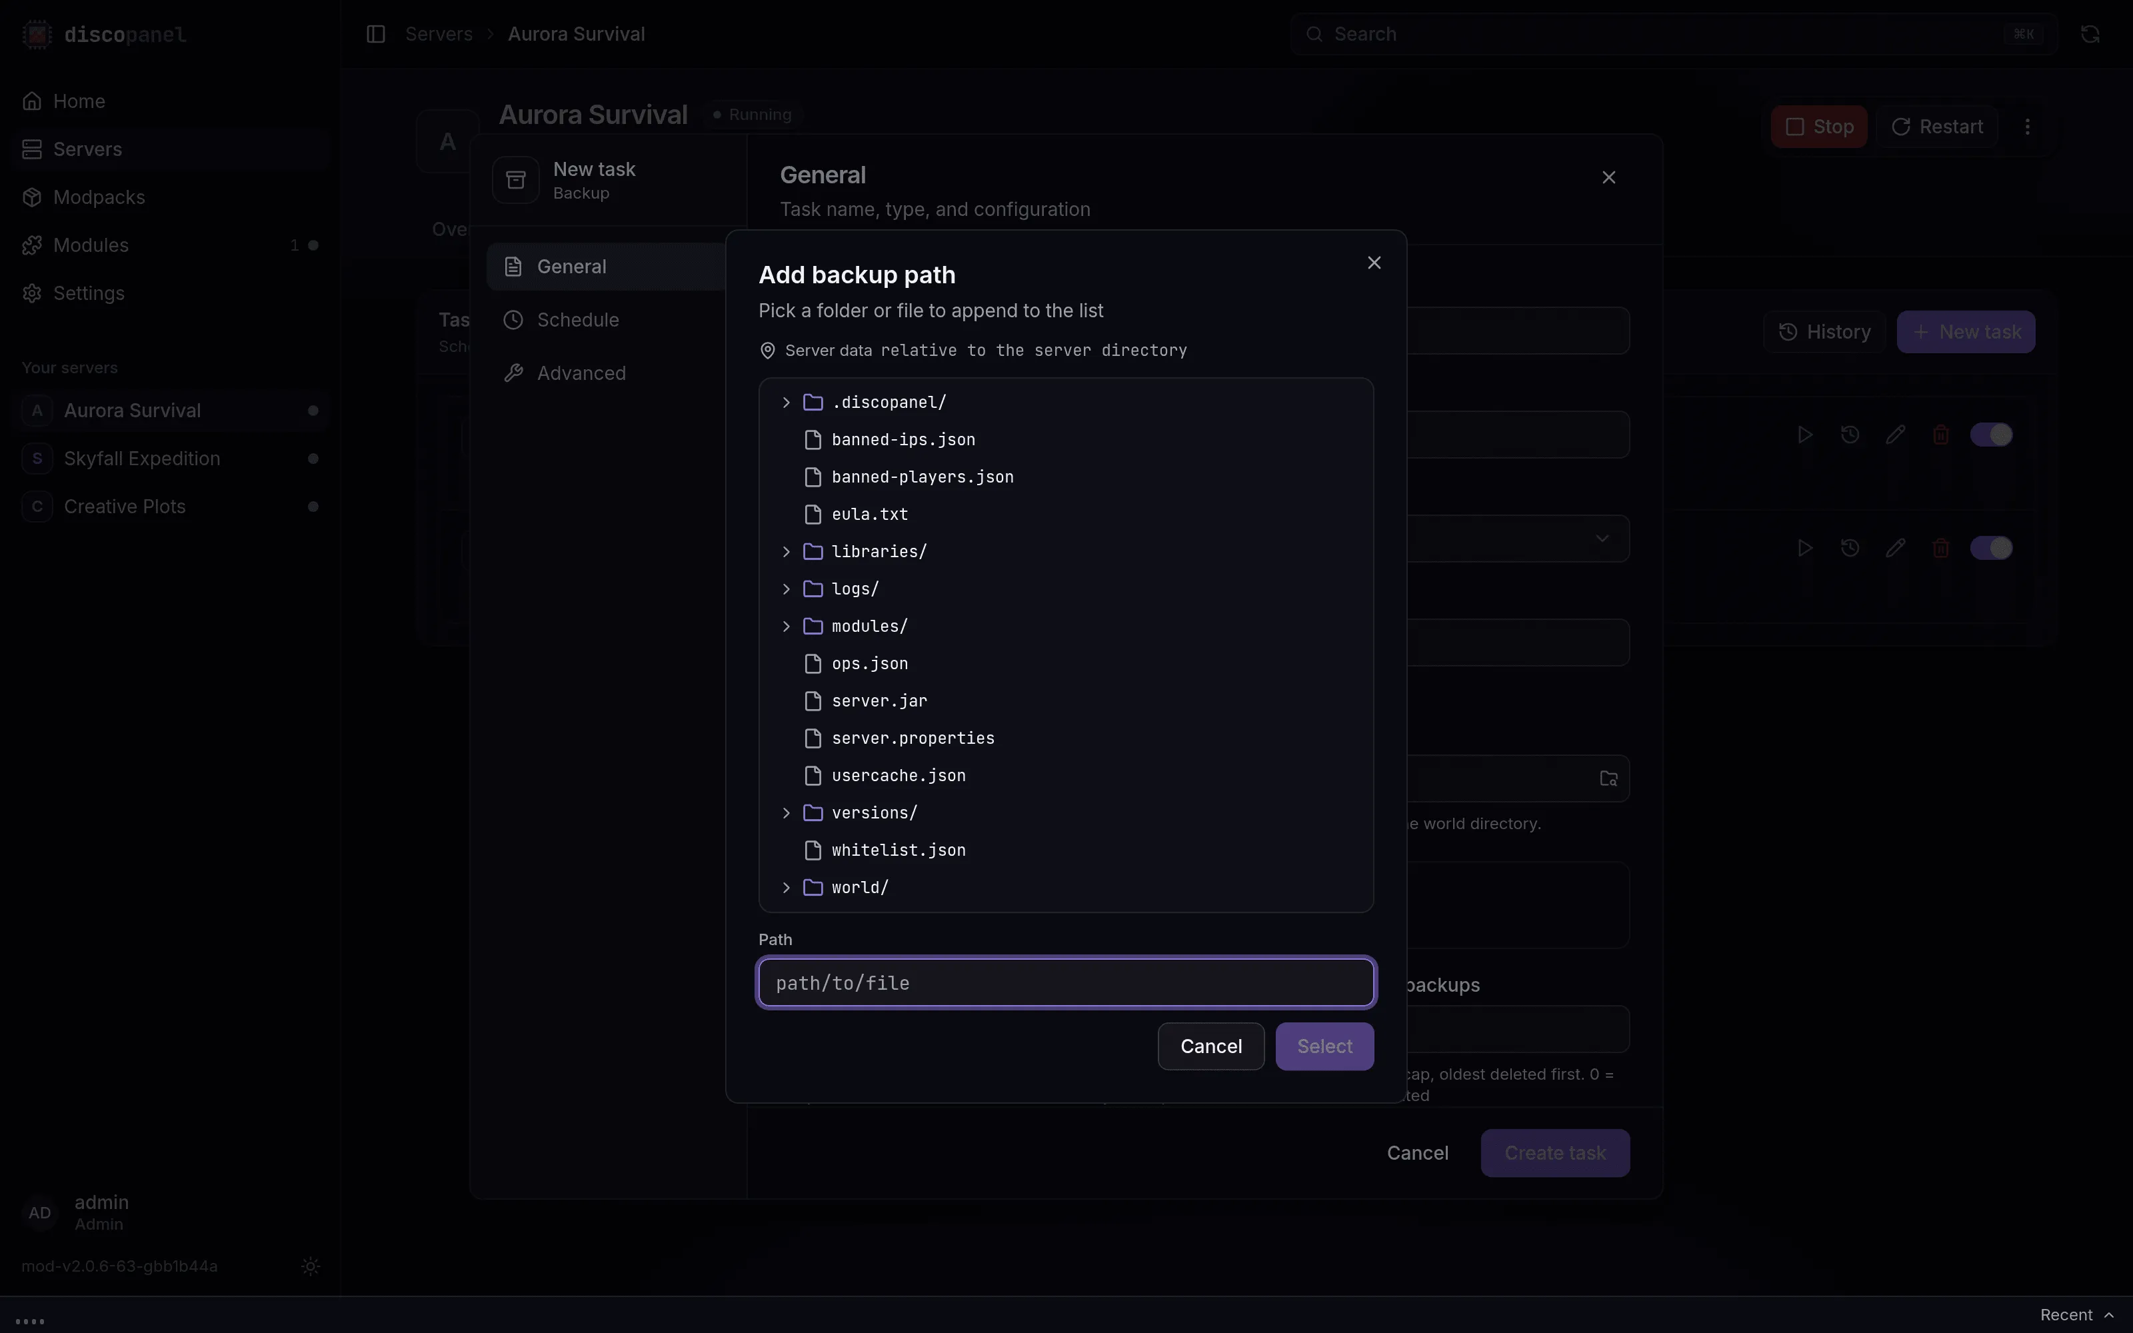Toggle light/dark theme sun icon

[310, 1266]
